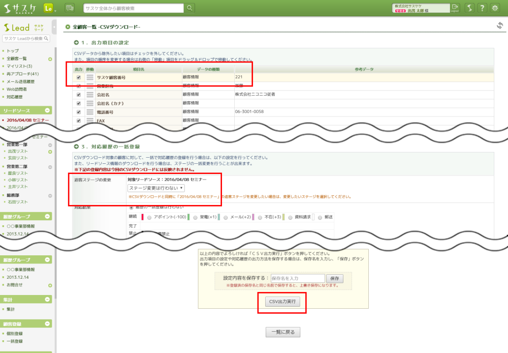508x353 pixels.
Task: Click the drag handle for 電話番号 row
Action: click(x=90, y=112)
